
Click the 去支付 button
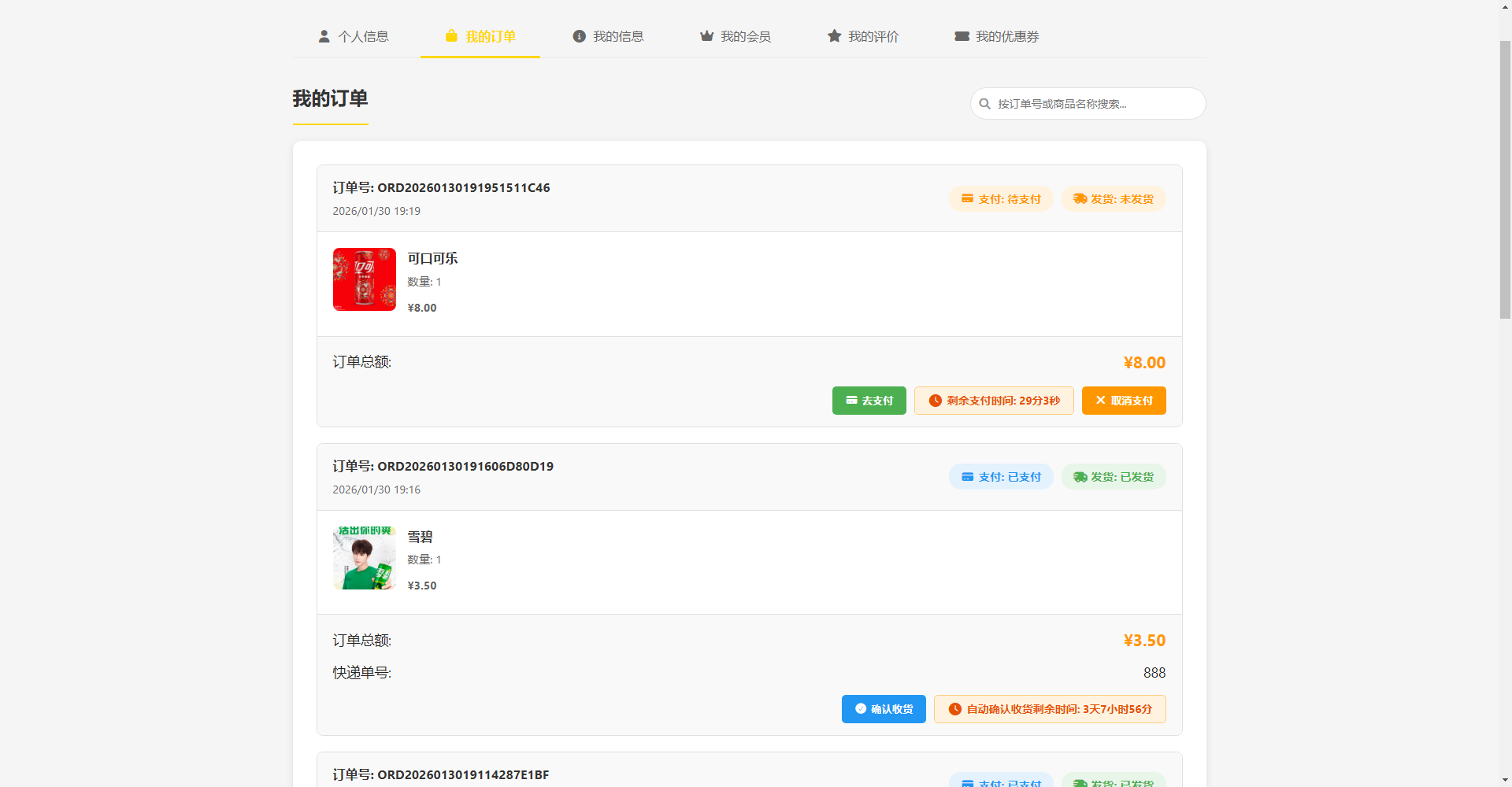[869, 401]
